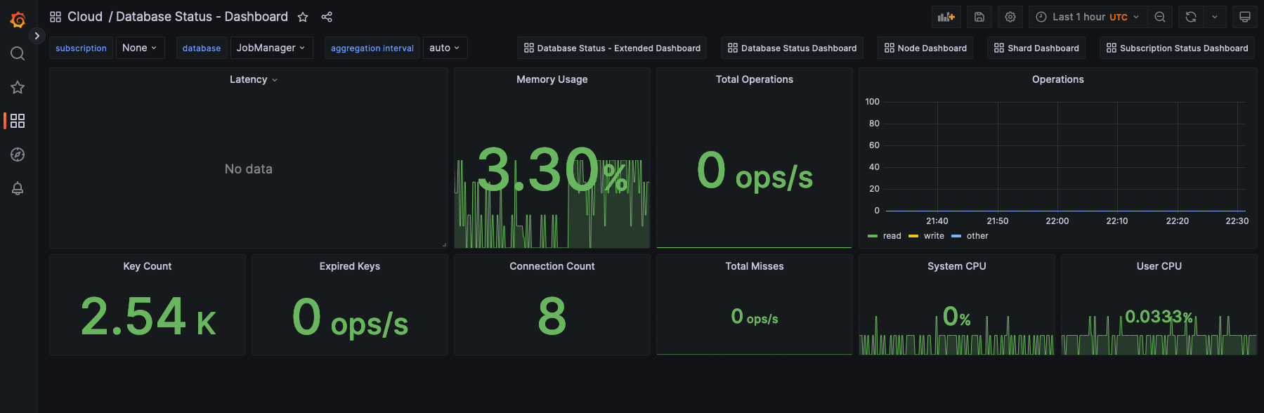Open the Explore compass icon
1264x413 pixels.
(x=18, y=155)
